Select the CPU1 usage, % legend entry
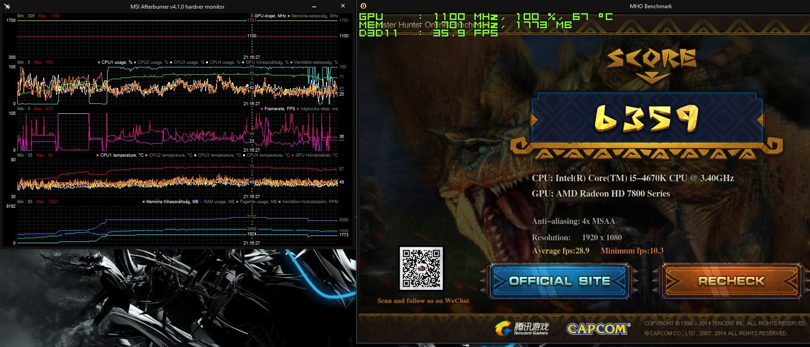 click(115, 62)
